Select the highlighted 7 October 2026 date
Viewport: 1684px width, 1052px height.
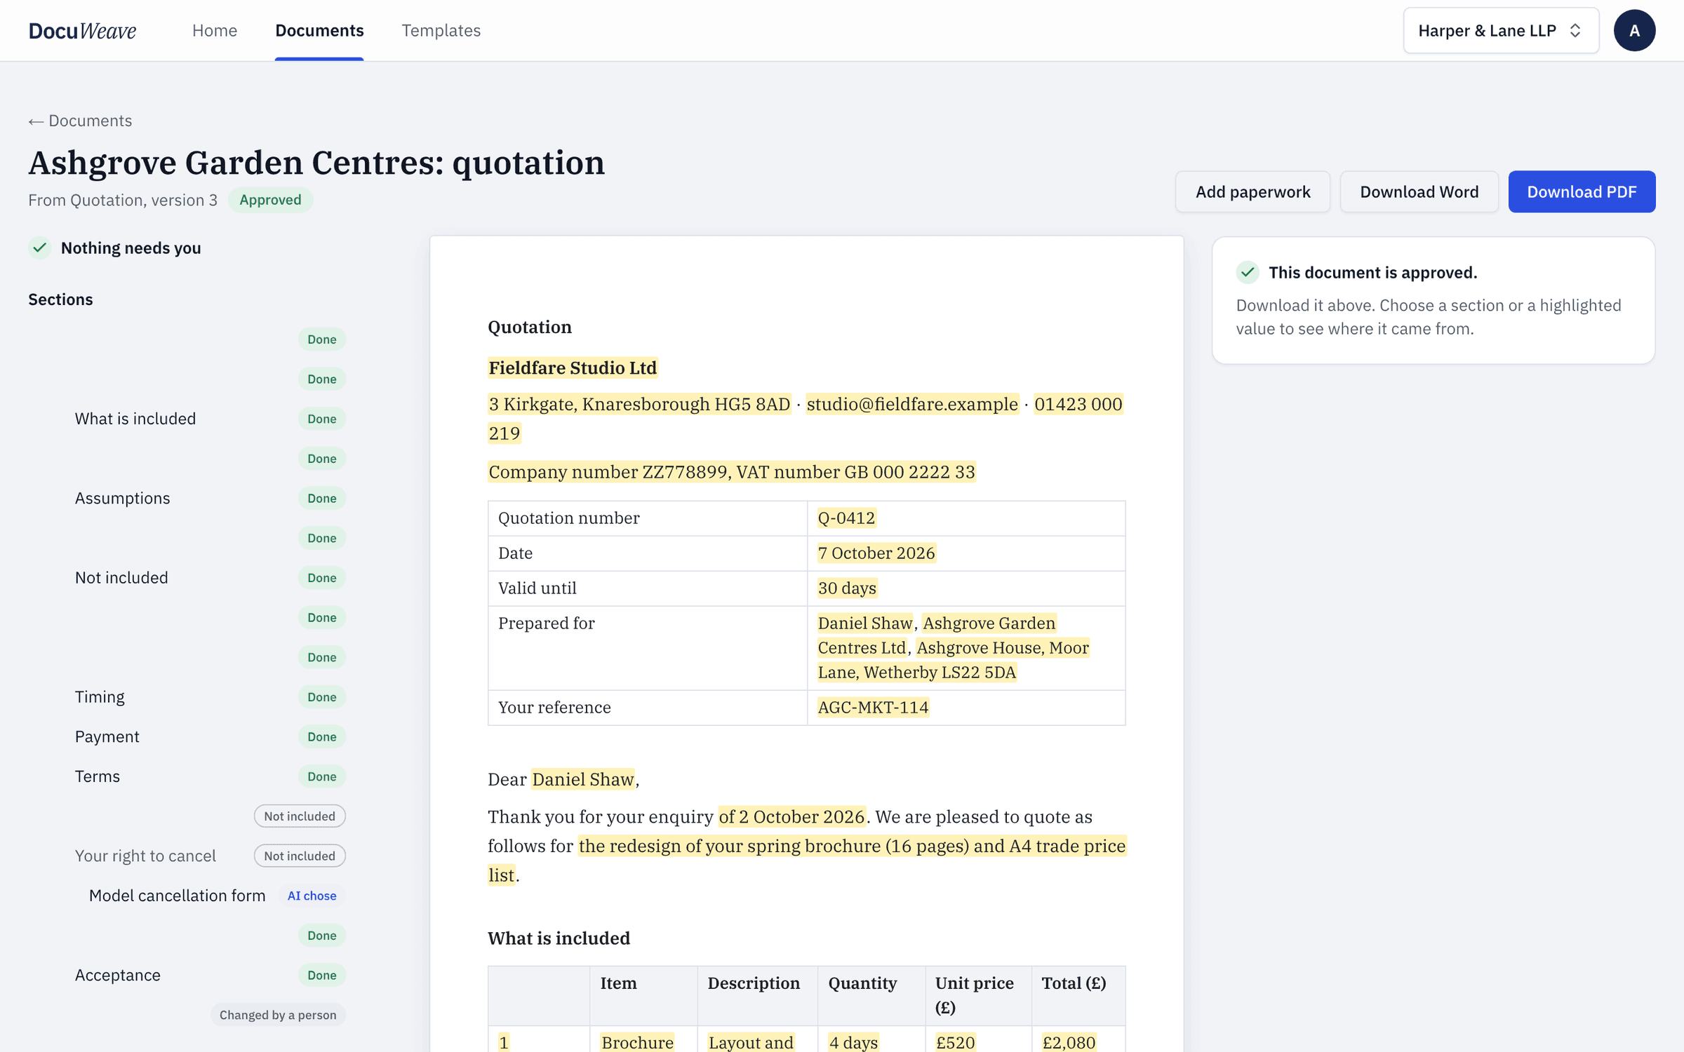point(876,553)
